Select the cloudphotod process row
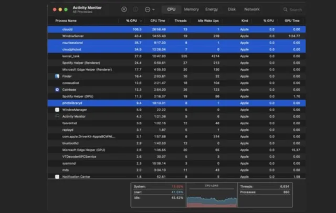 pyautogui.click(x=176, y=49)
